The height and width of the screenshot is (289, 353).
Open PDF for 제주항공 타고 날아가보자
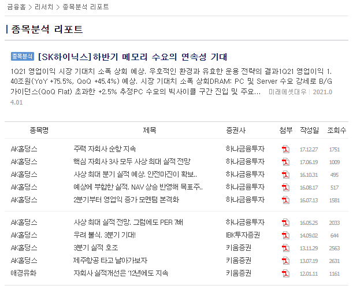(285, 261)
